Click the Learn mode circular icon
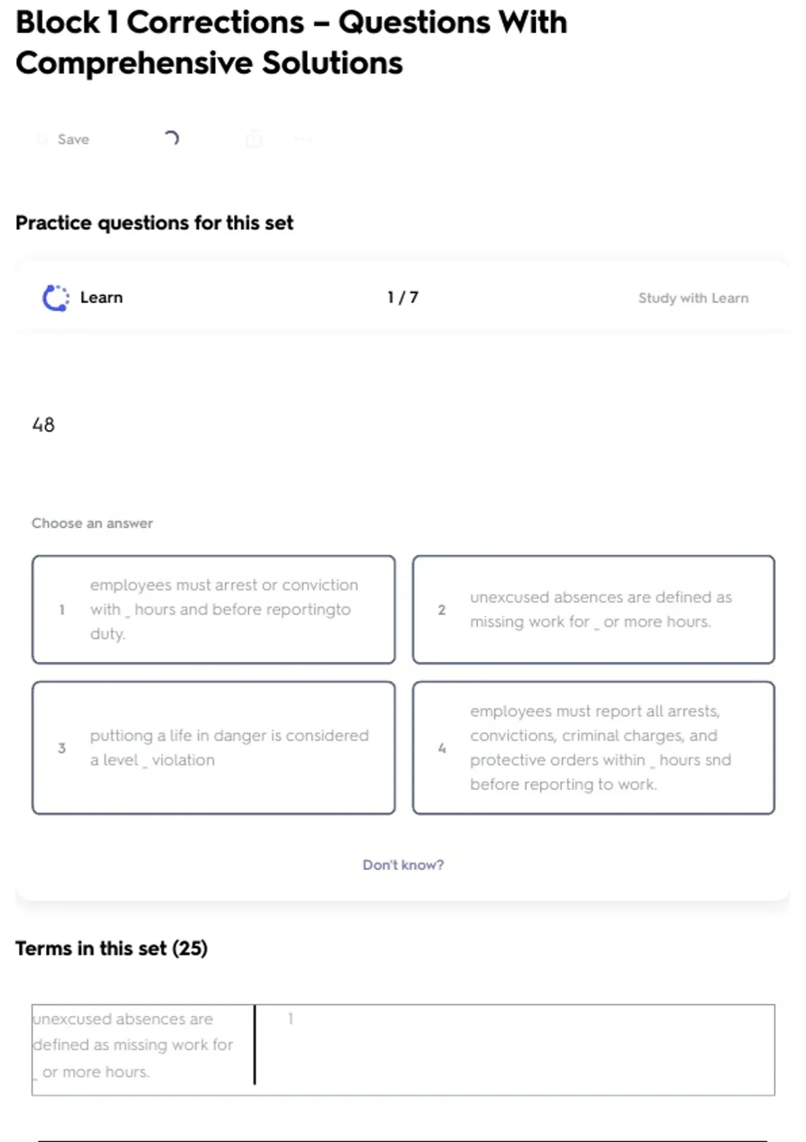This screenshot has width=806, height=1142. 56,298
